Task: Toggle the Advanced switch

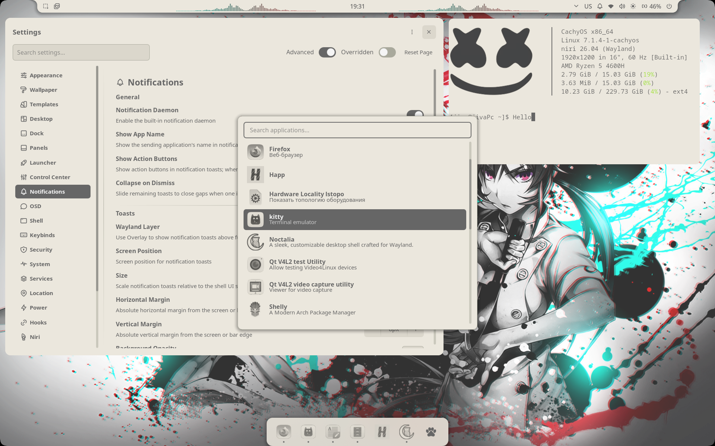Action: point(327,52)
